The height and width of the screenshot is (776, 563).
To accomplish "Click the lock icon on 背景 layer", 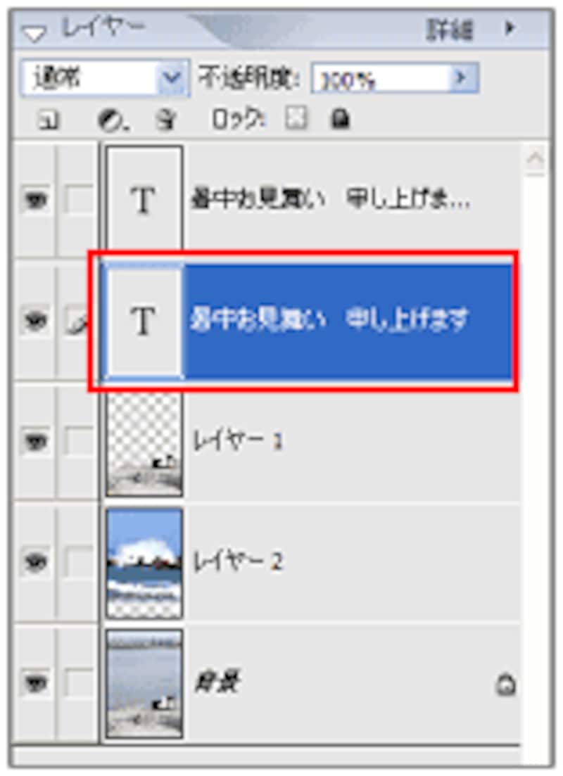I will pos(505,685).
